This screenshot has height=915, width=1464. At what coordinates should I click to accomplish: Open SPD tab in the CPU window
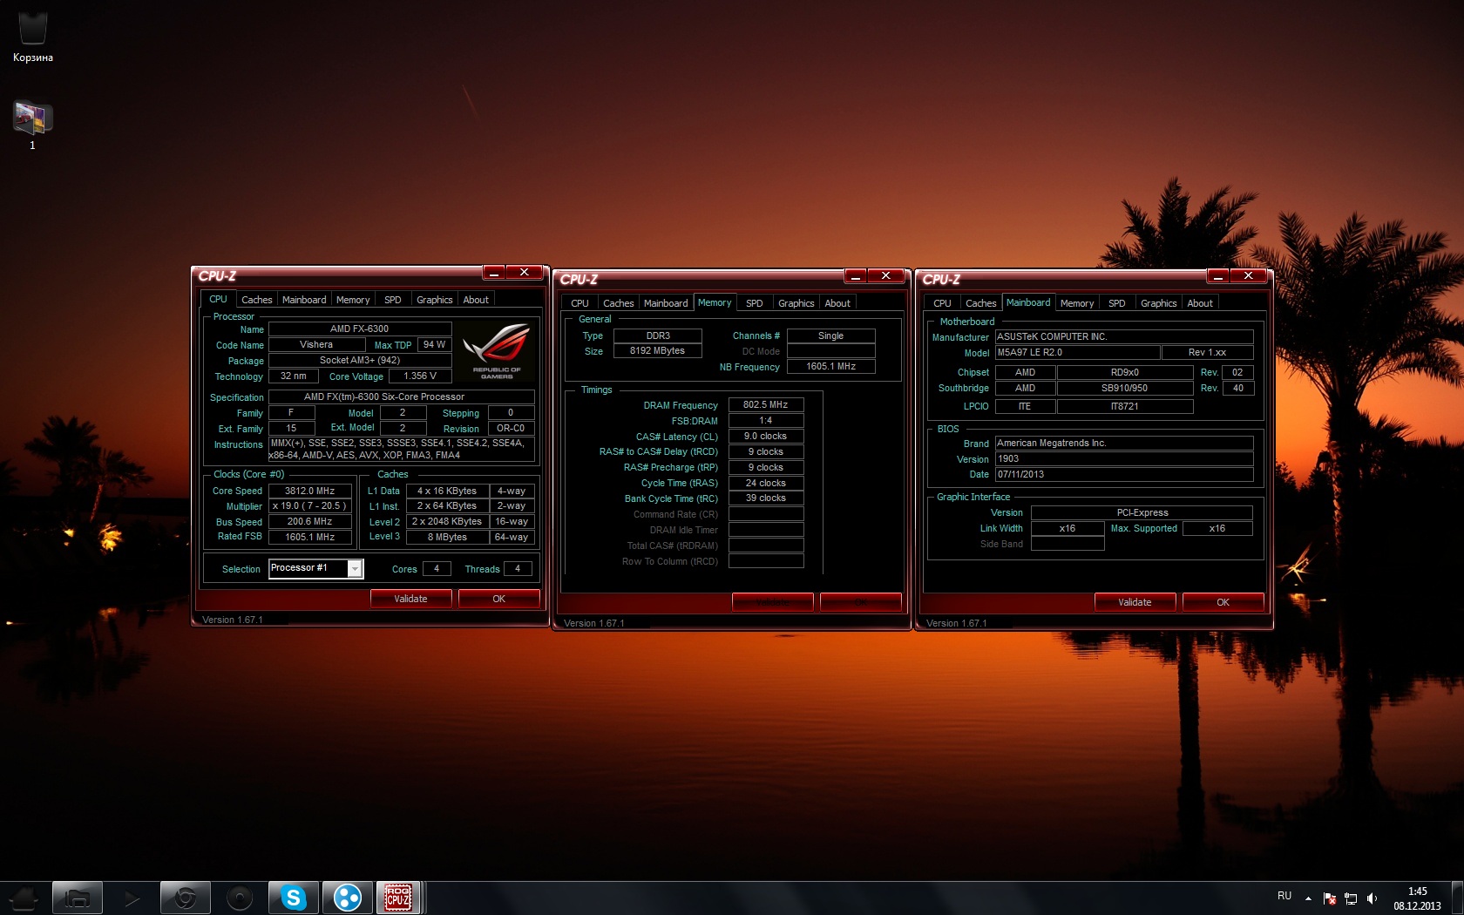pyautogui.click(x=393, y=300)
